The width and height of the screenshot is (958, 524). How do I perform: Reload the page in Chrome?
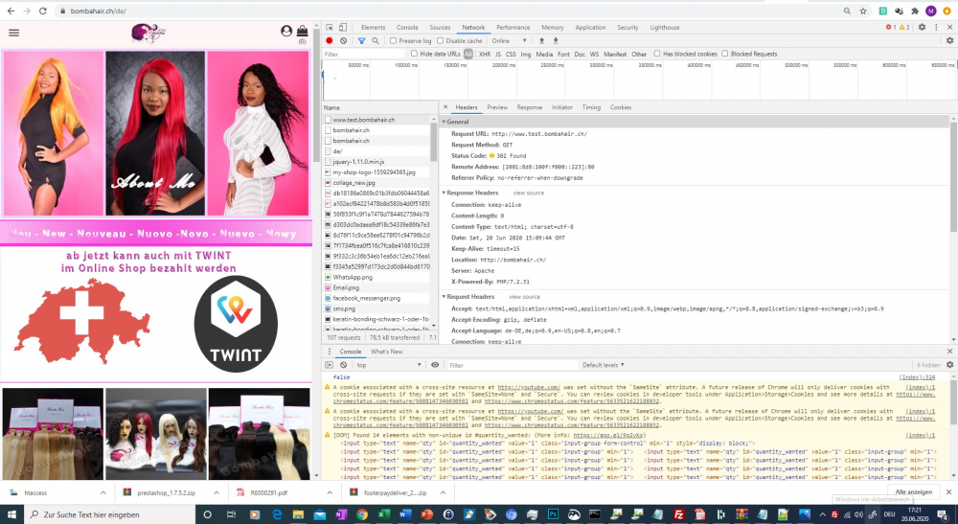[43, 11]
